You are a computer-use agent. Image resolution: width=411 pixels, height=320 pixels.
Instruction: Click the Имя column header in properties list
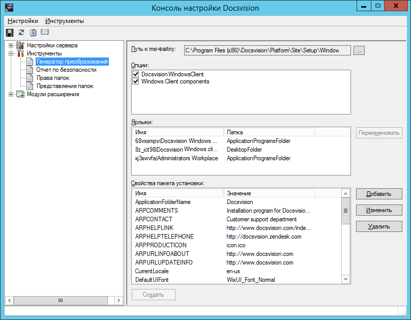(x=178, y=193)
